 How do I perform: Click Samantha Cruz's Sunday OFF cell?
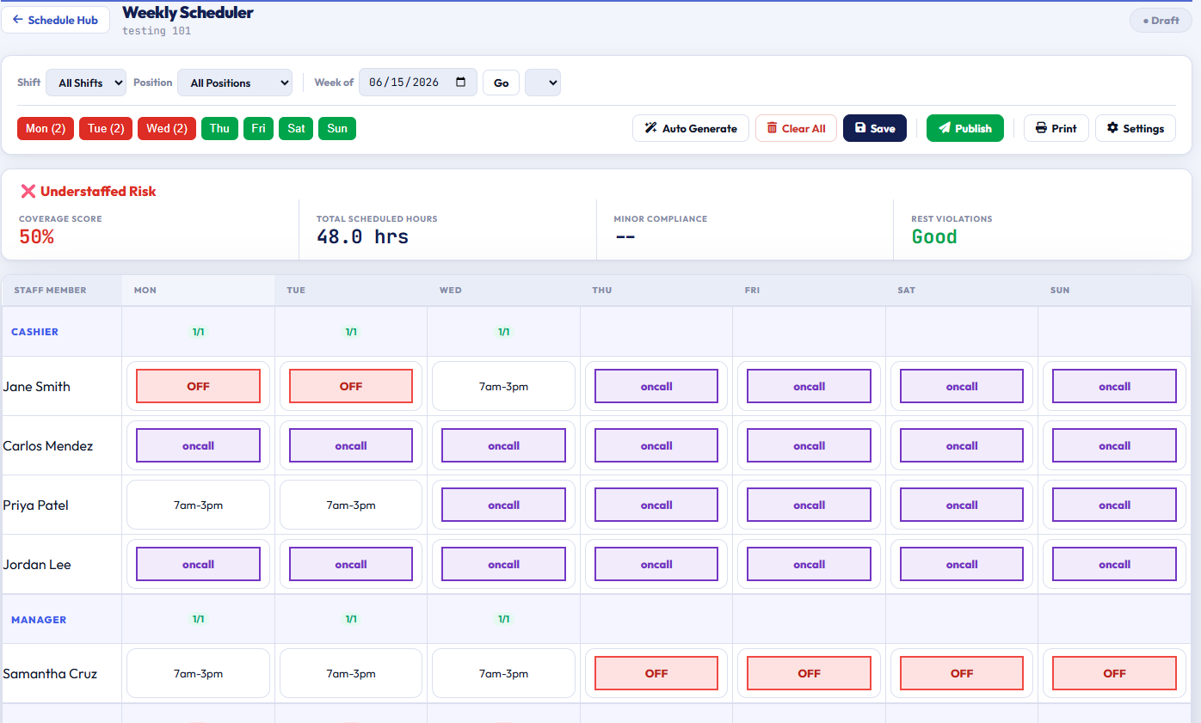click(x=1114, y=673)
